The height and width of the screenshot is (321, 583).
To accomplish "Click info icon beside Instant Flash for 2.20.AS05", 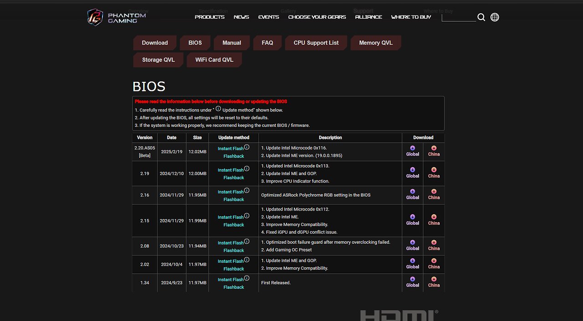I will point(246,147).
